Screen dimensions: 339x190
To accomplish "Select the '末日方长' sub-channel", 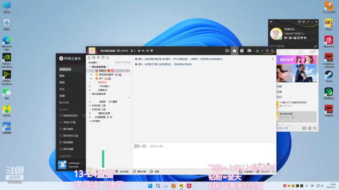I will (102, 82).
